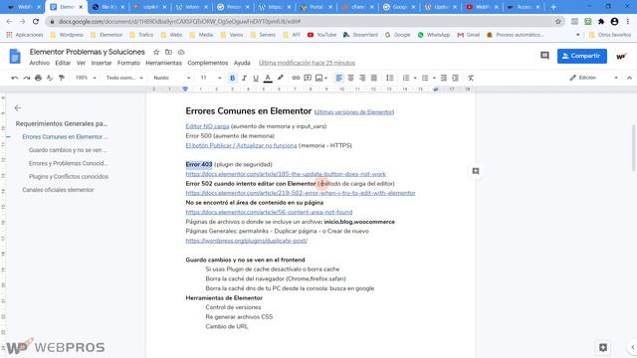Expand numbered list style options

(x=415, y=78)
